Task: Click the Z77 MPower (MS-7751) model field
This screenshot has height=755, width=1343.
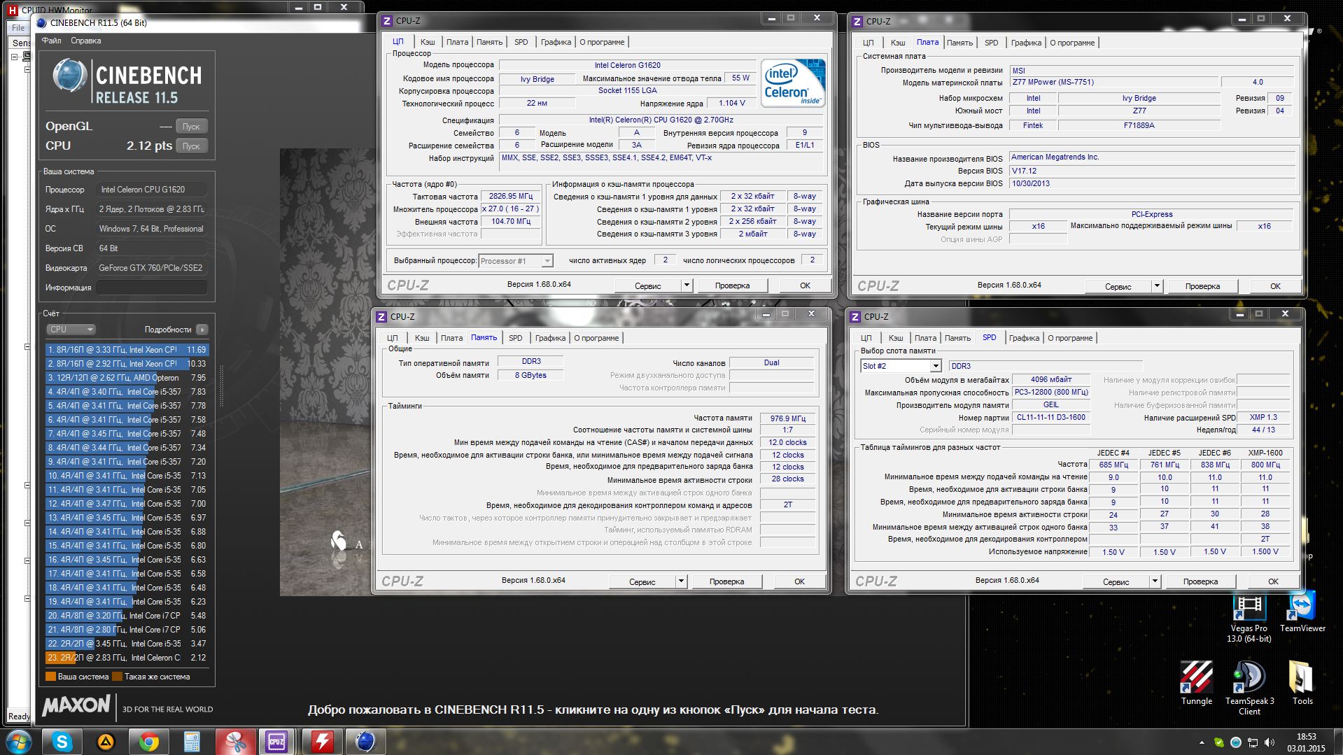Action: point(1114,83)
